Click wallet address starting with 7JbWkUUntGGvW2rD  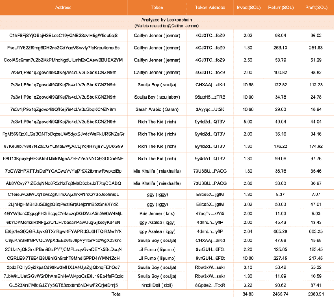pos(63,277)
